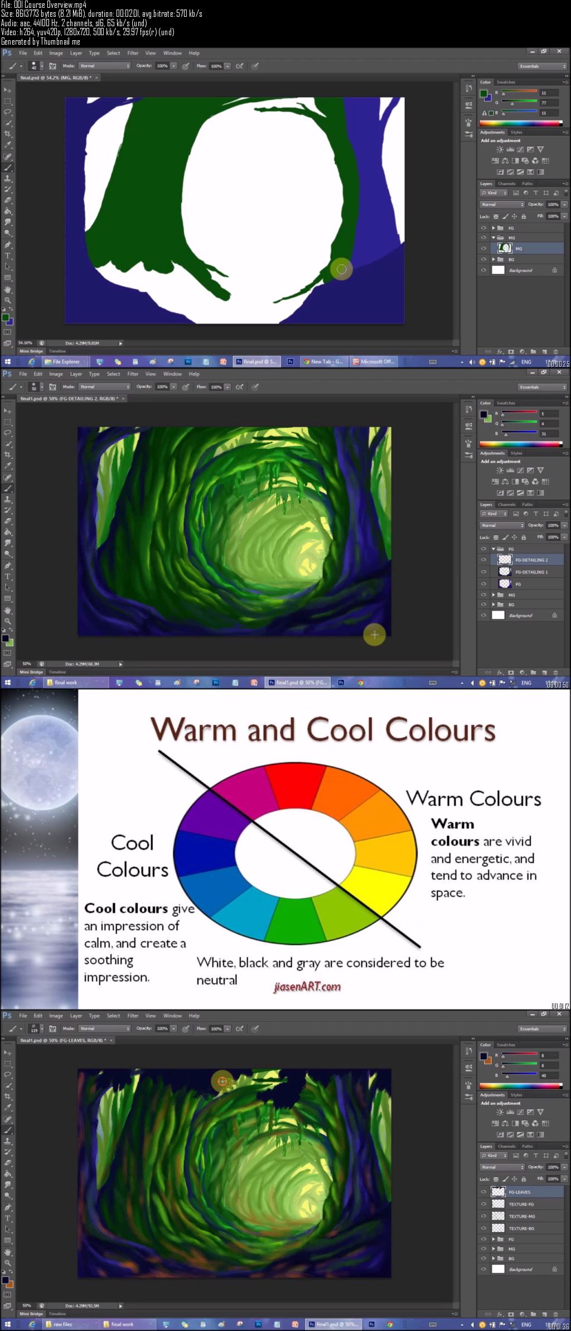Click Timeline tab in final.psd 54.2% frame
571x1331 pixels.
57,352
